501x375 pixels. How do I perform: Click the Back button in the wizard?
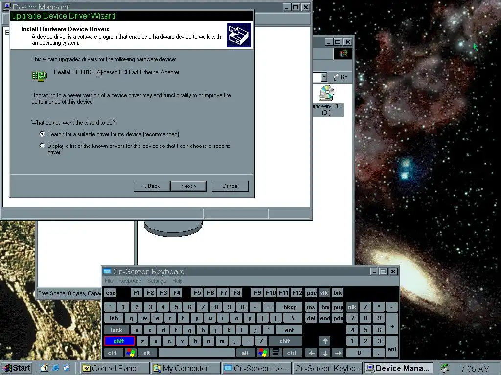pos(152,186)
